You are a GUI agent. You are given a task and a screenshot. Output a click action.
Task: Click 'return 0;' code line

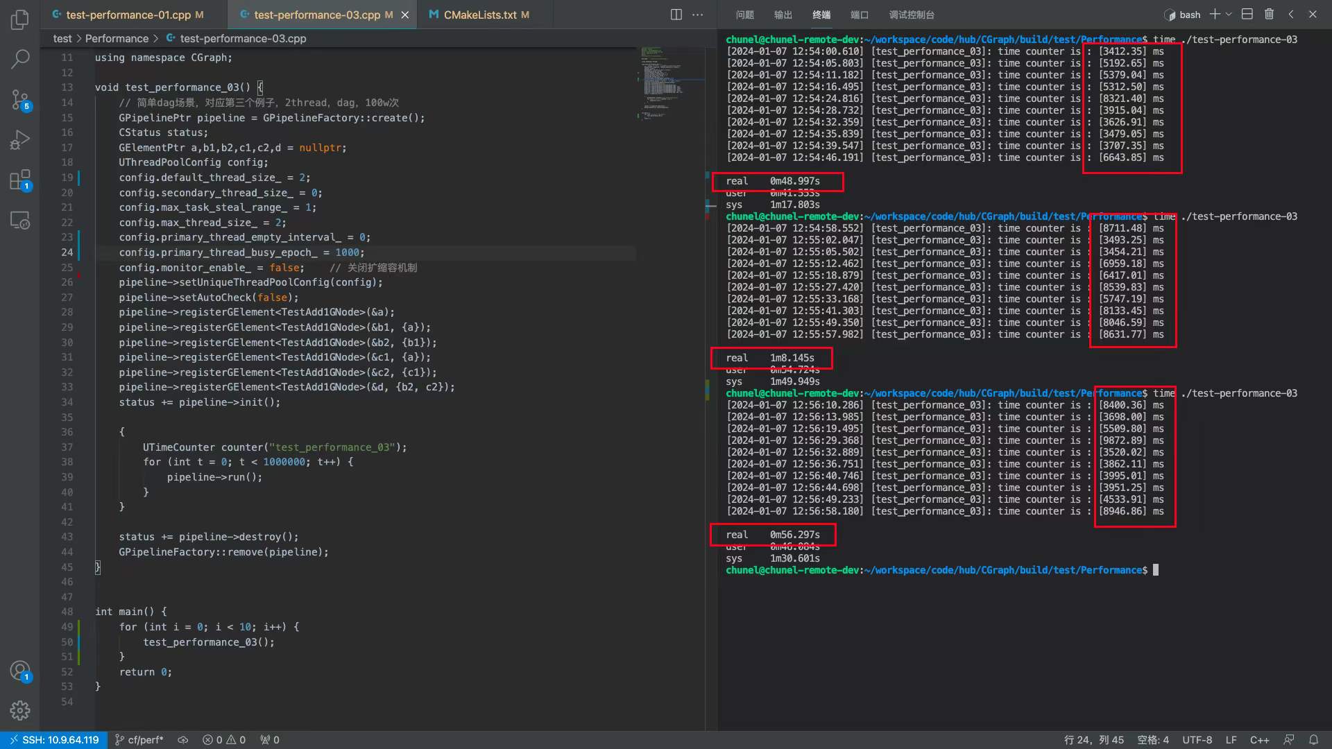[146, 672]
